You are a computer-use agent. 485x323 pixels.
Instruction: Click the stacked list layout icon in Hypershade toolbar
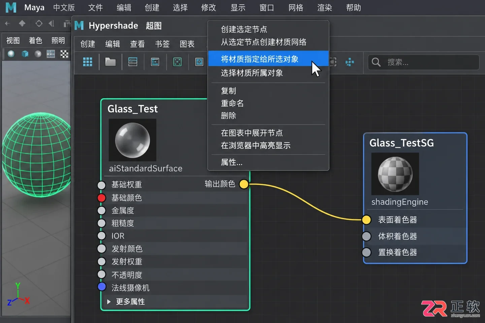[x=133, y=62]
